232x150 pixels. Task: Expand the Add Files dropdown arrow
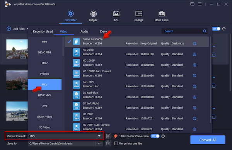tap(27, 29)
